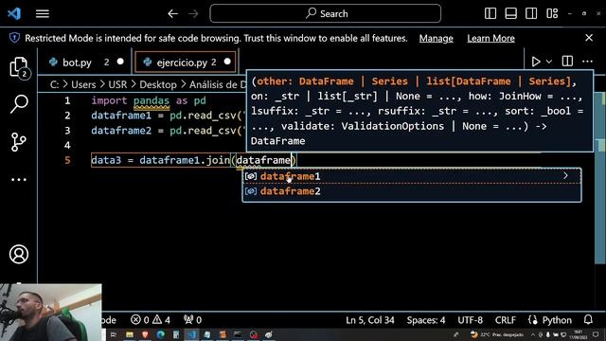This screenshot has height=341, width=606.
Task: Toggle the bottom panel layout icon
Action: coord(510,13)
